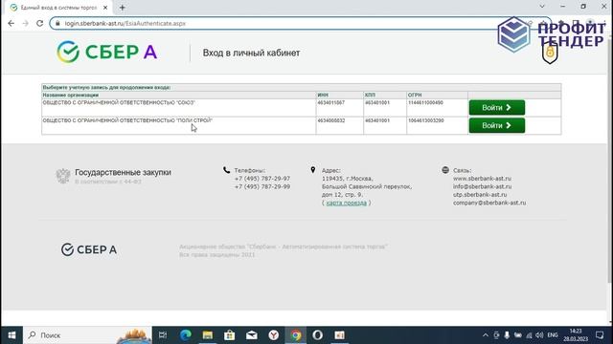Open File Explorer from taskbar
The image size is (613, 344).
click(x=208, y=335)
